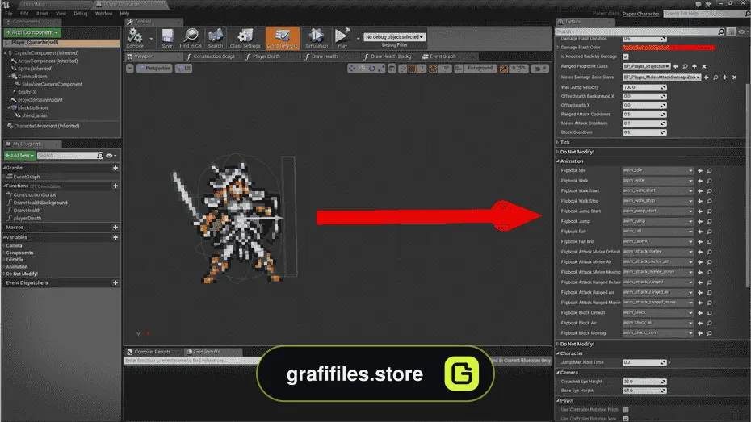Clear Melee Damage Zone Class with X icon

pos(734,77)
